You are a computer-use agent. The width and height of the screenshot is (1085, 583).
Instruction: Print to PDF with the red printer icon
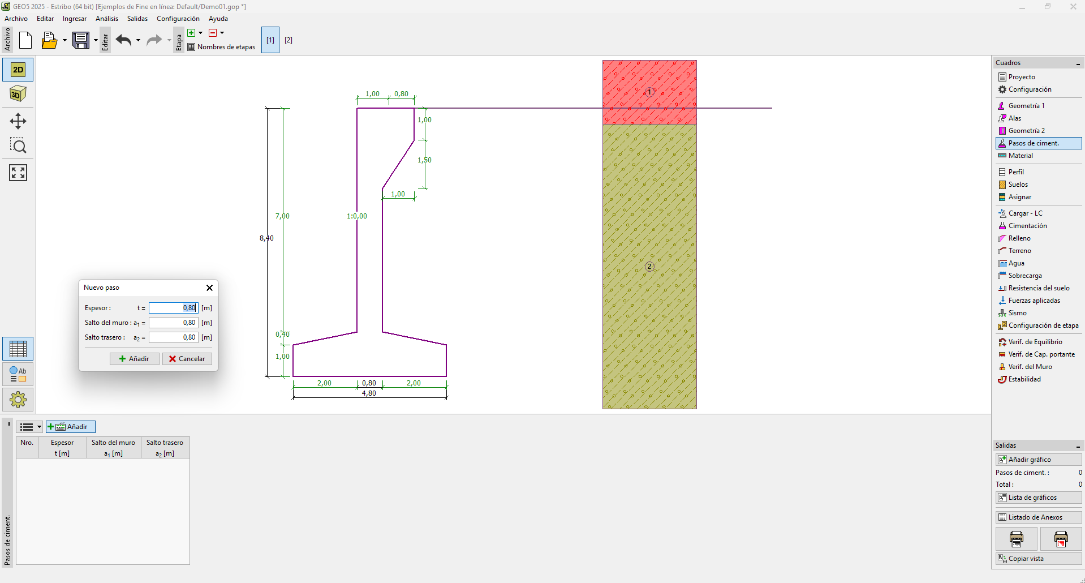point(1061,539)
